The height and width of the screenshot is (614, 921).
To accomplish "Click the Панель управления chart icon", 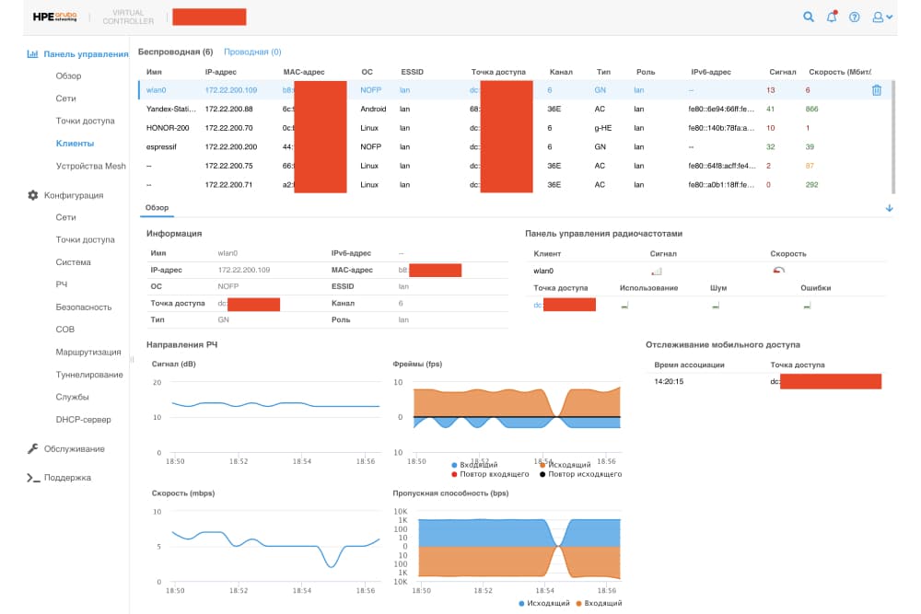I will click(32, 54).
